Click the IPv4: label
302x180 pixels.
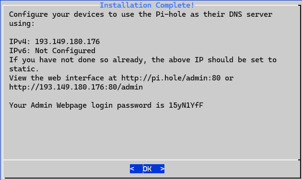click(x=20, y=42)
